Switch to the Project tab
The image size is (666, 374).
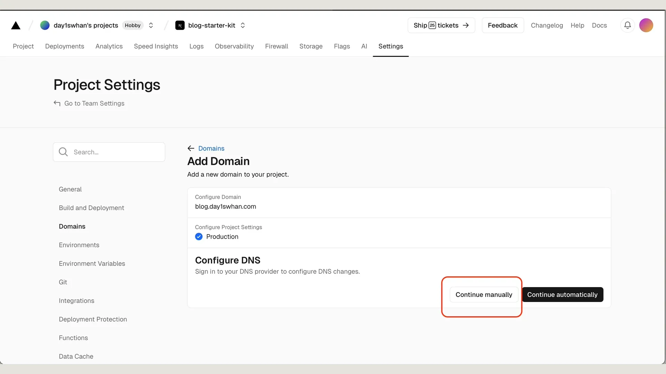coord(23,46)
